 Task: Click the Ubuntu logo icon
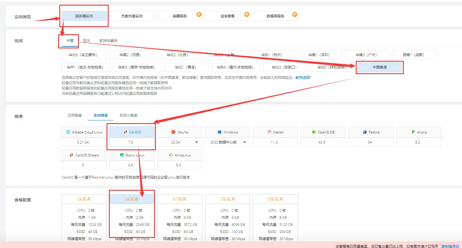coord(173,132)
